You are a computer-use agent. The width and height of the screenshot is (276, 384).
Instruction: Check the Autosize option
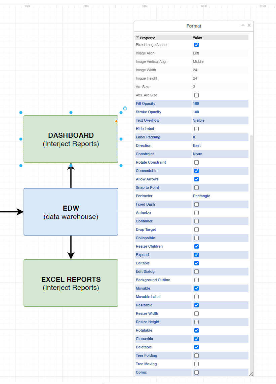pyautogui.click(x=197, y=213)
